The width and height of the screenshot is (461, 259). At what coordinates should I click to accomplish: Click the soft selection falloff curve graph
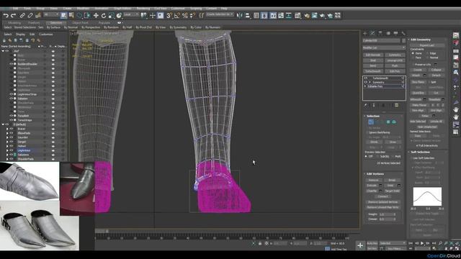point(427,196)
